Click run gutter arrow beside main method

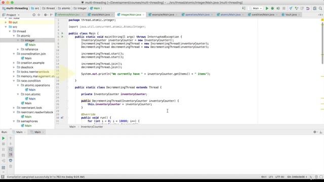(x=62, y=37)
